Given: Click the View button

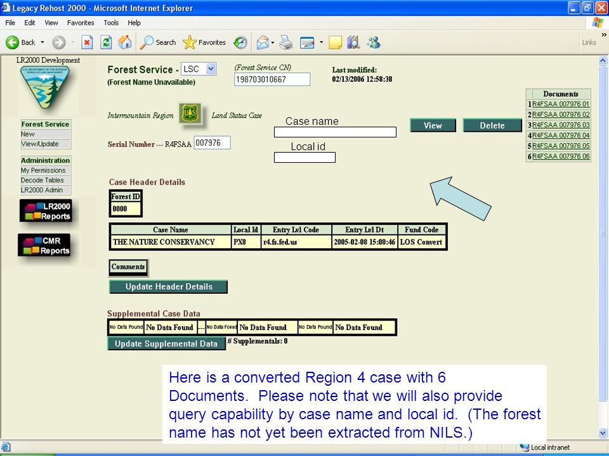Looking at the screenshot, I should pyautogui.click(x=433, y=125).
